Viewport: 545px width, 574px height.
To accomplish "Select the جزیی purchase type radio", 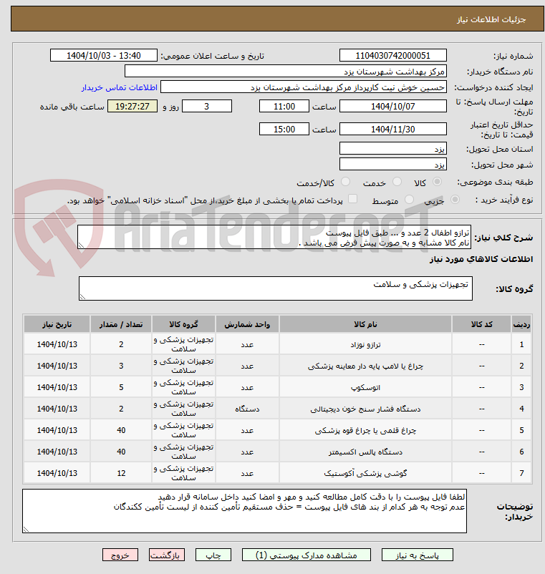I will click(455, 200).
